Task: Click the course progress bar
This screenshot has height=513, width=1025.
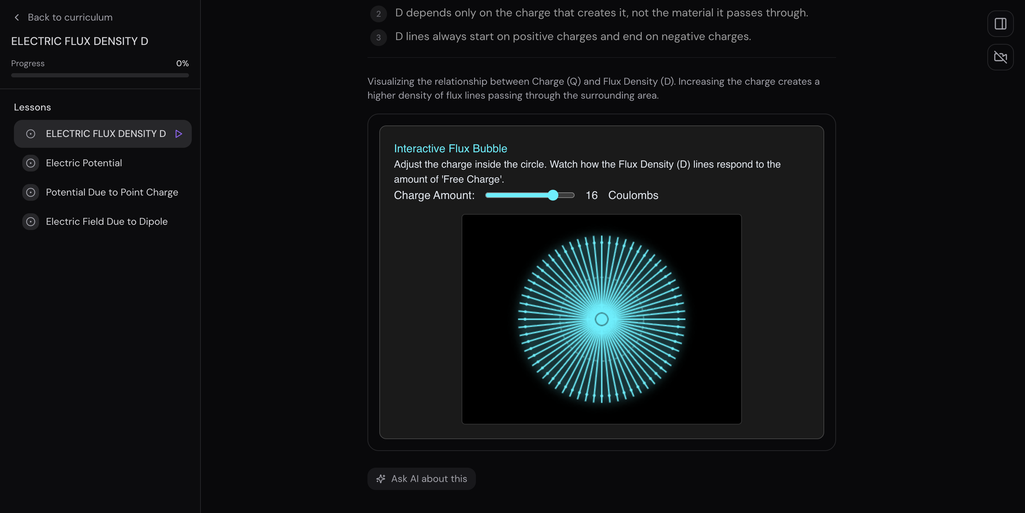Action: point(100,75)
